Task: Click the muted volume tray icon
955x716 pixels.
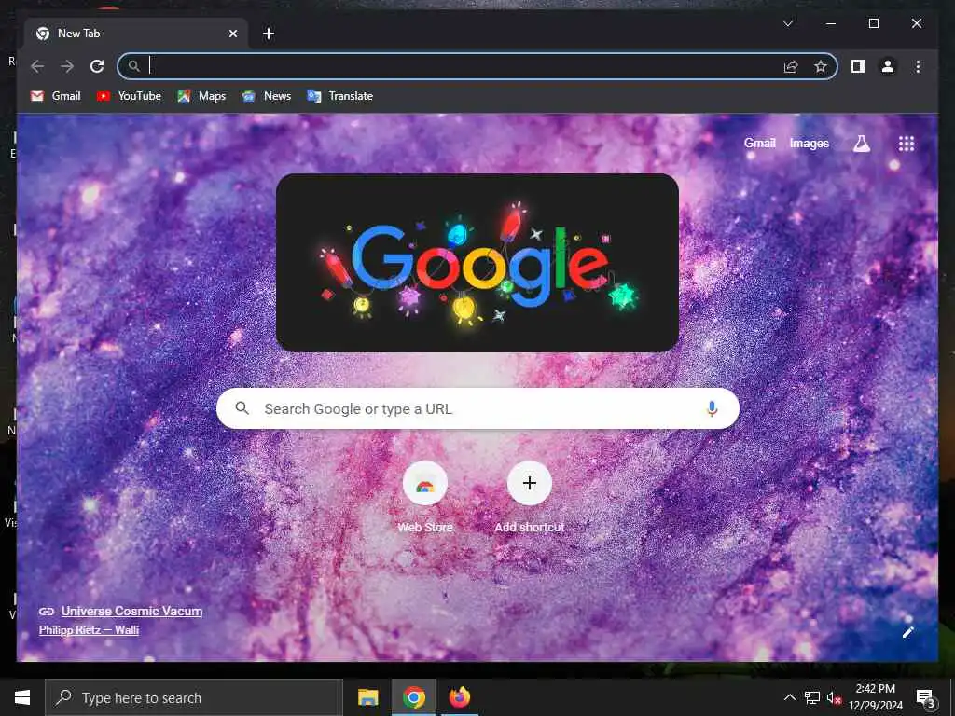Action: pos(834,697)
